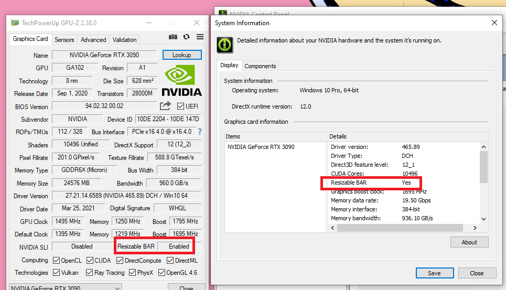Click the Lookup button
The height and width of the screenshot is (290, 506).
182,55
